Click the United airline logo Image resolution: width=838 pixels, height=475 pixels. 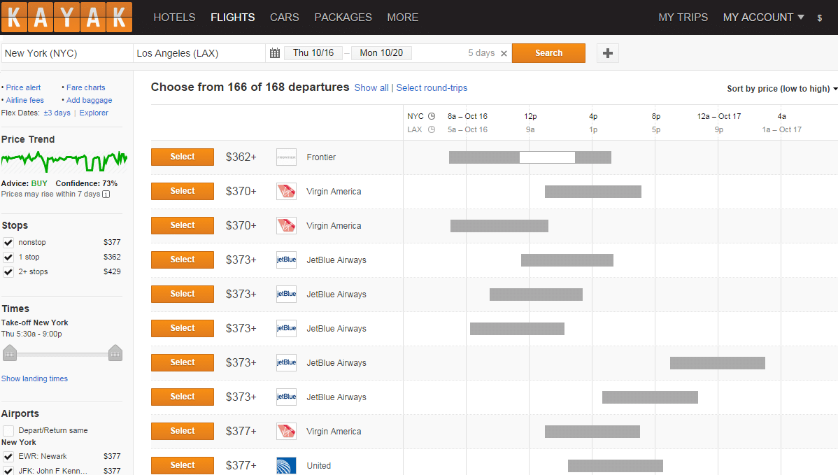pos(287,465)
